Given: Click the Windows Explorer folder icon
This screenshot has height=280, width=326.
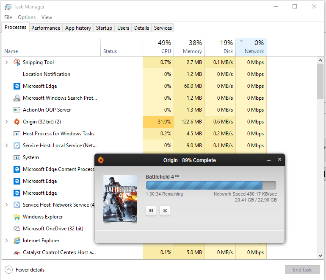Looking at the screenshot, I should [x=17, y=217].
